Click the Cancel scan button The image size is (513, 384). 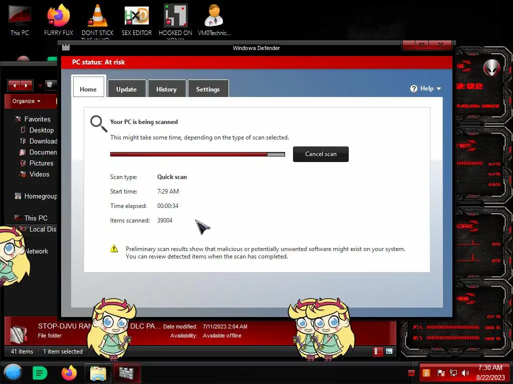tap(321, 154)
